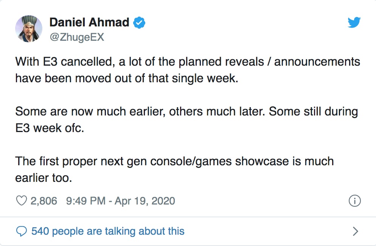Screen dimensions: 376x246
Task: Click the "first proper next gen console" line
Action: pyautogui.click(x=174, y=161)
